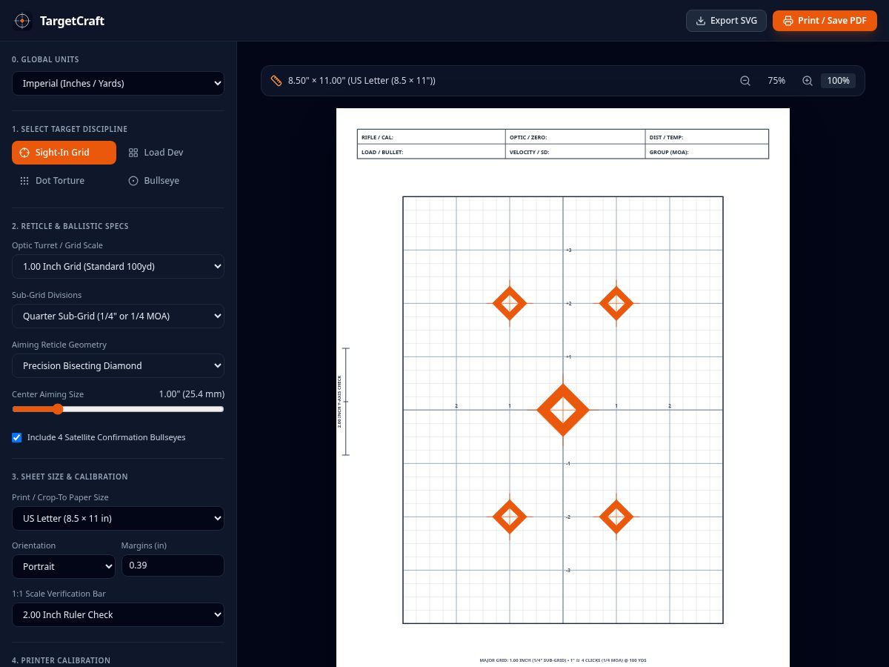Click the zoom in magnifier icon
Viewport: 889px width, 667px height.
click(x=808, y=80)
